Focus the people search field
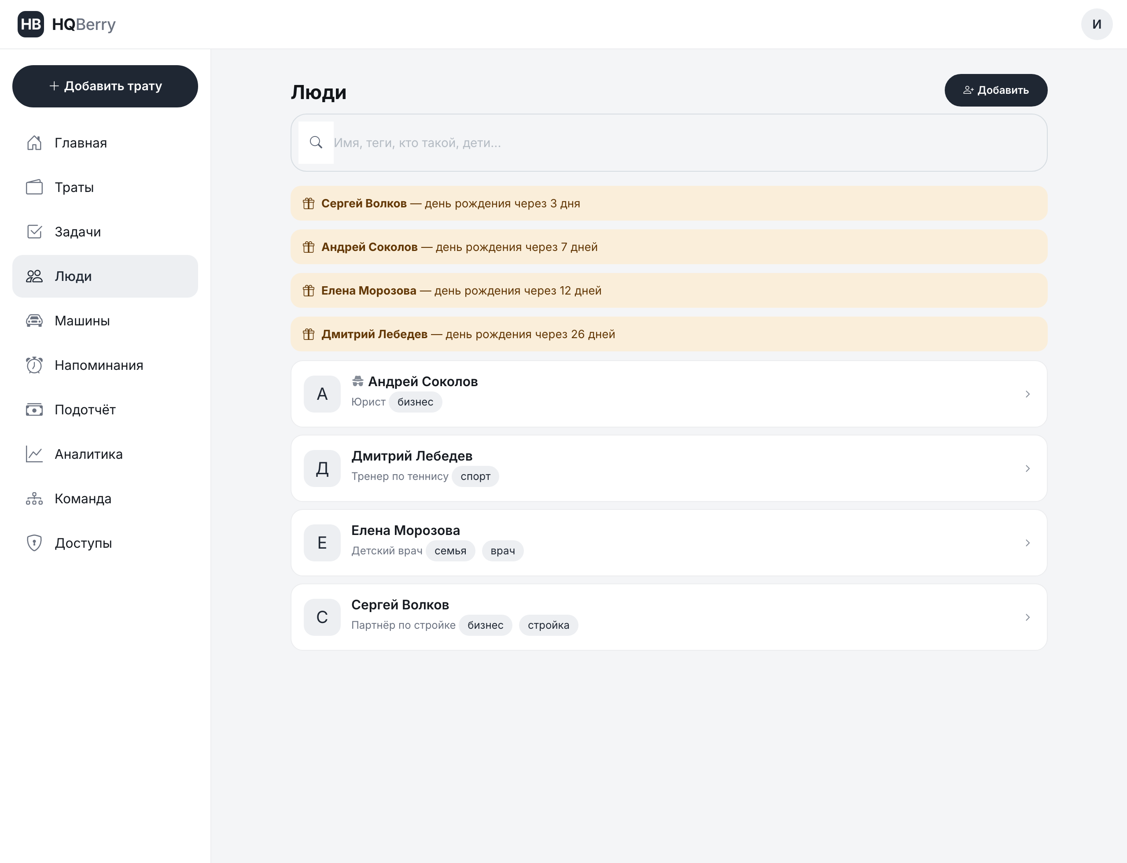The width and height of the screenshot is (1127, 863). pyautogui.click(x=669, y=143)
